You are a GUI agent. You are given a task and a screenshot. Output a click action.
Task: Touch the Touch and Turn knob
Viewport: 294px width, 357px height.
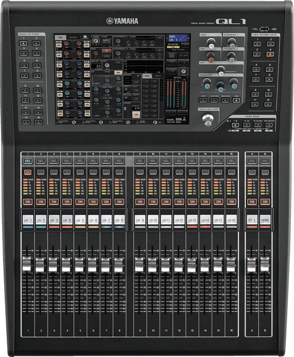pyautogui.click(x=208, y=120)
